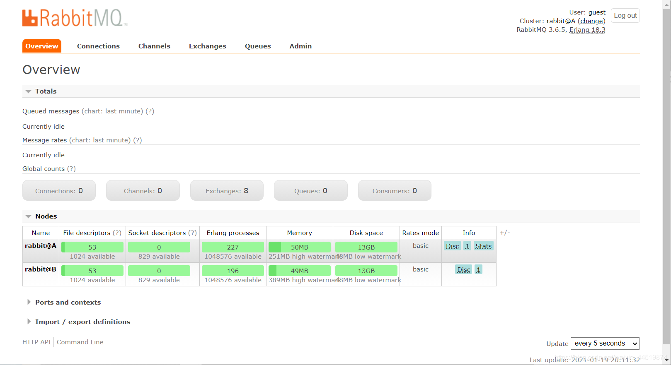The height and width of the screenshot is (365, 671).
Task: Open the Exchanges: 8 count button
Action: (x=227, y=190)
